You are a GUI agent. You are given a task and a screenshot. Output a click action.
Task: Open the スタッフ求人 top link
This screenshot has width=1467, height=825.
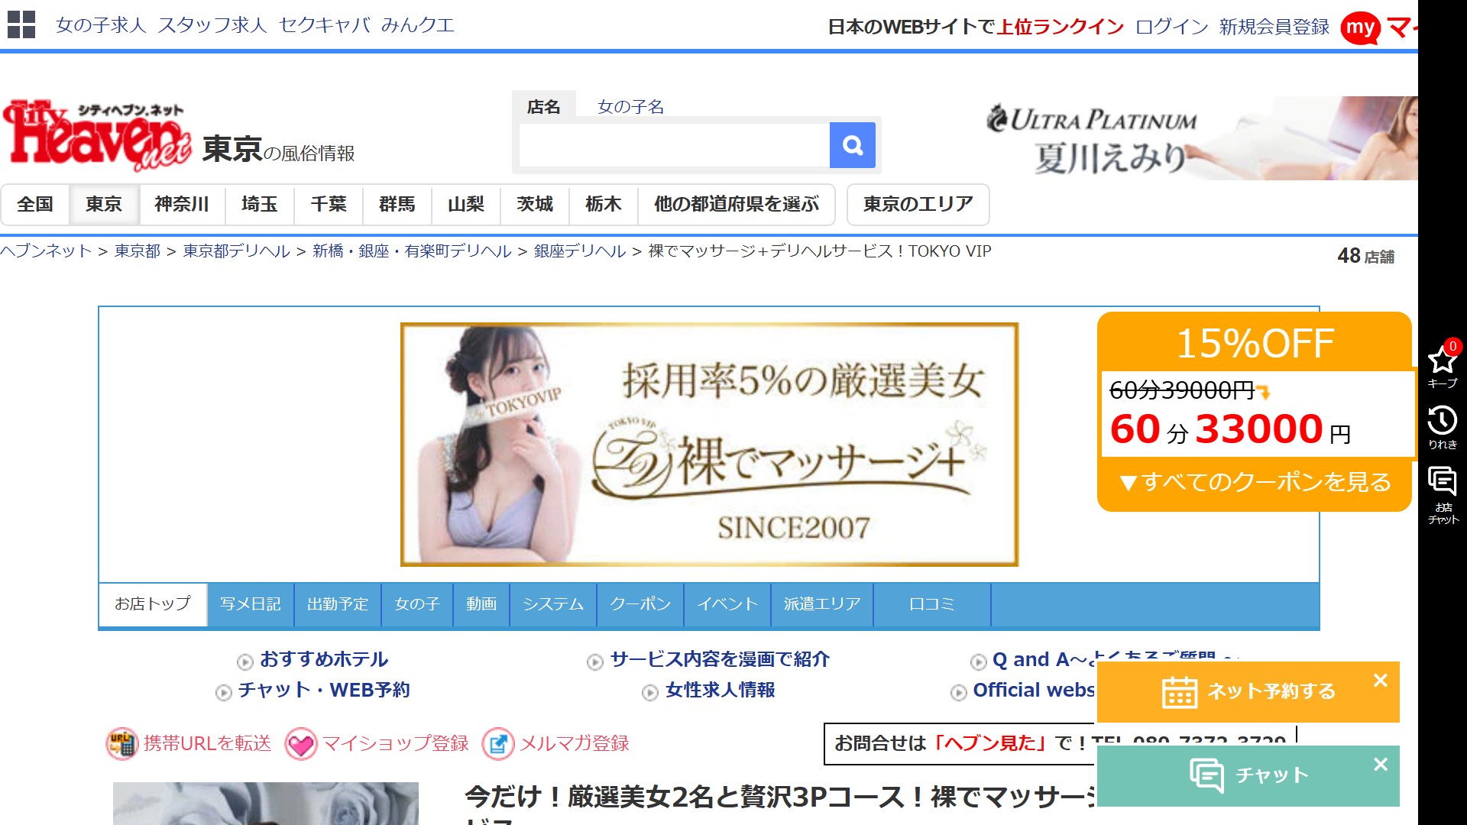pyautogui.click(x=212, y=25)
